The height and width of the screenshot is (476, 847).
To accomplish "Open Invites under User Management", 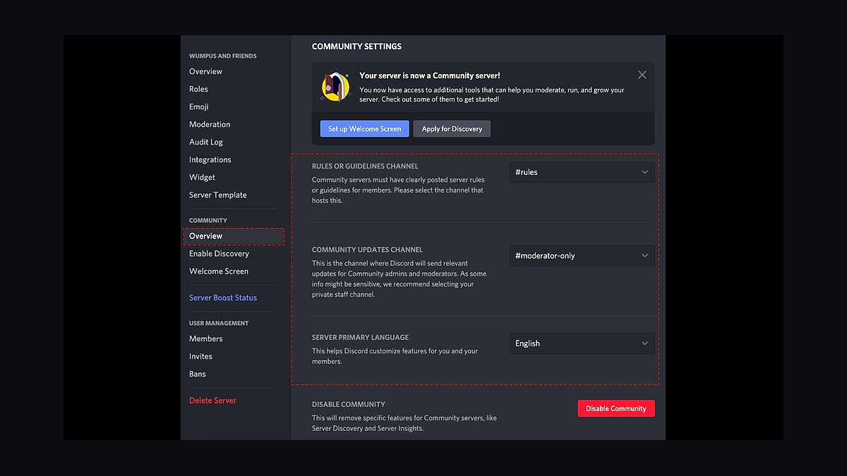I will tap(200, 356).
